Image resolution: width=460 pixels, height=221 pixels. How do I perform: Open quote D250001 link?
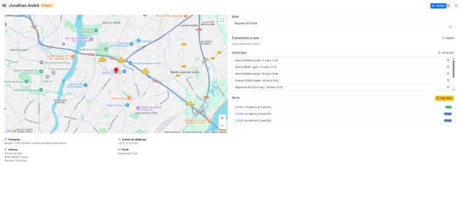[240, 107]
